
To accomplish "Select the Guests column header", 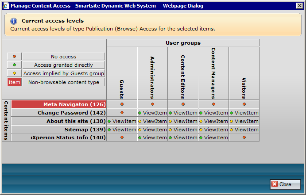I will tap(122, 73).
